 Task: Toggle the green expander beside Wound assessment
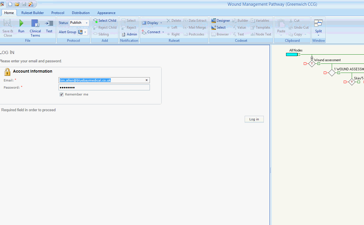click(319, 63)
